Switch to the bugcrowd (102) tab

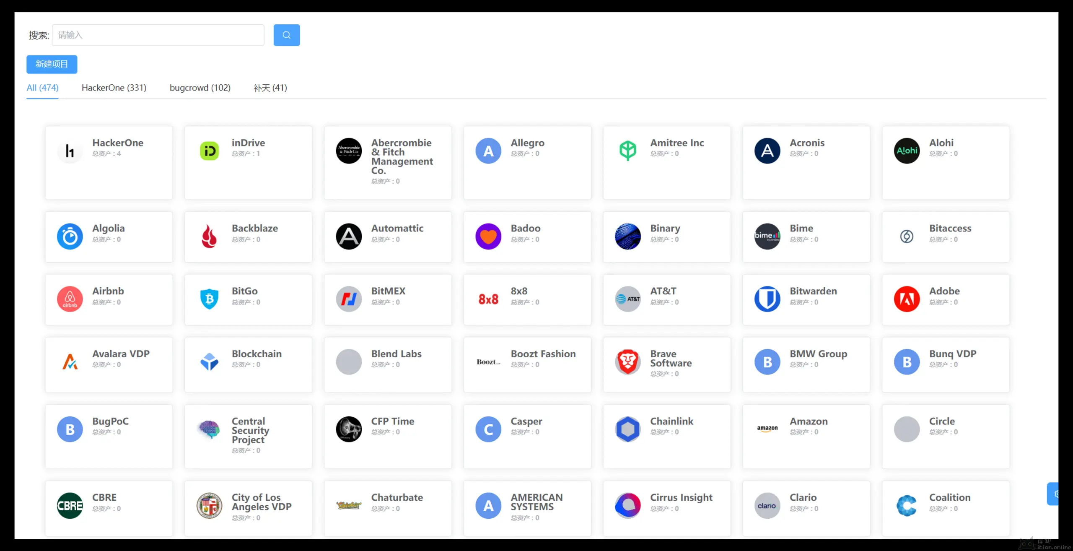click(x=200, y=88)
